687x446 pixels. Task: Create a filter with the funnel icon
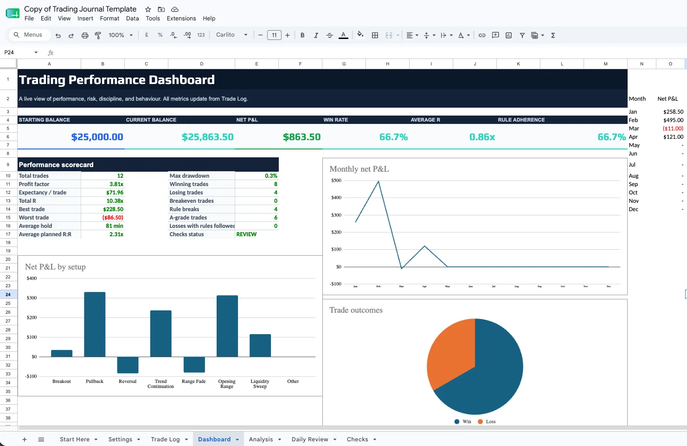pos(522,35)
